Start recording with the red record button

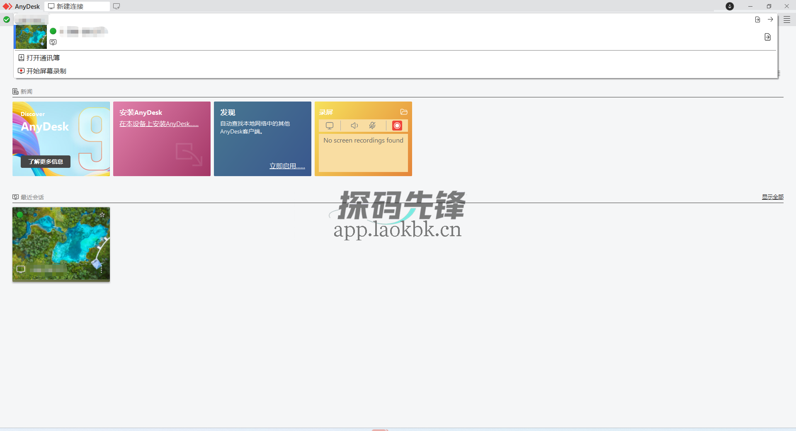pos(397,126)
